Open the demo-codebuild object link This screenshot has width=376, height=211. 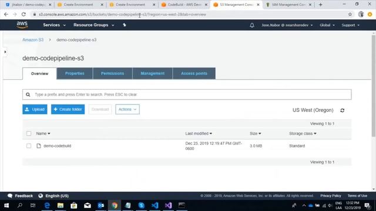pos(58,146)
